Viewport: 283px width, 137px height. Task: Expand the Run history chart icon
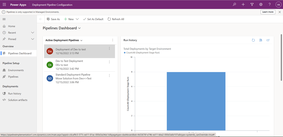tap(268, 40)
